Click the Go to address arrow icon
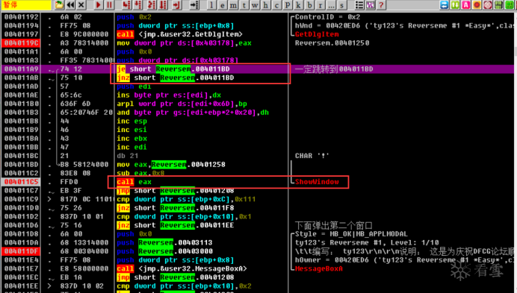The image size is (517, 293). [194, 5]
